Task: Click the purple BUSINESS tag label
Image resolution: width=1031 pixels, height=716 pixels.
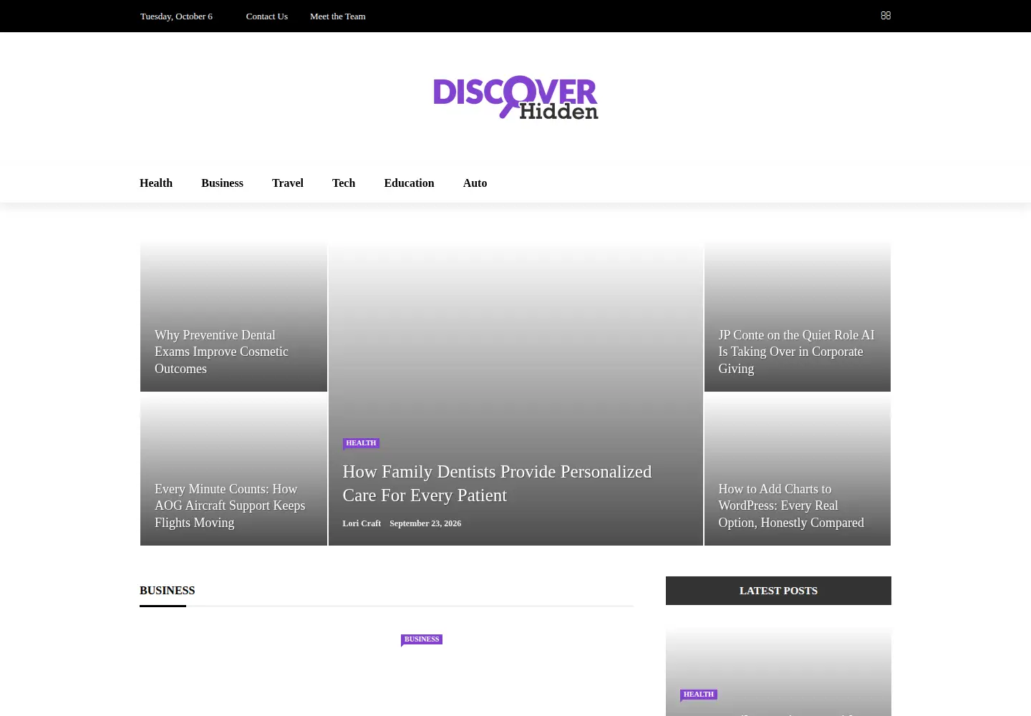Action: coord(422,639)
